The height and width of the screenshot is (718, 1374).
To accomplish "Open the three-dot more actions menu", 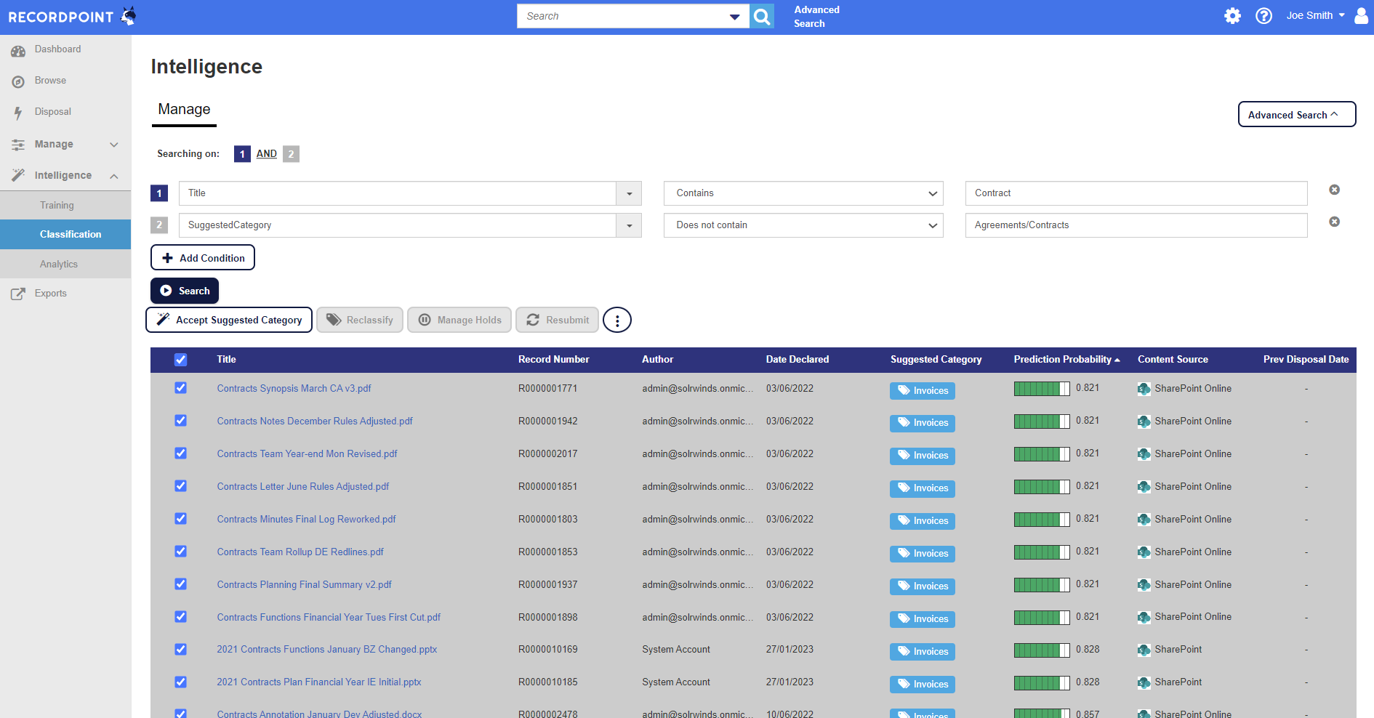I will pos(617,320).
